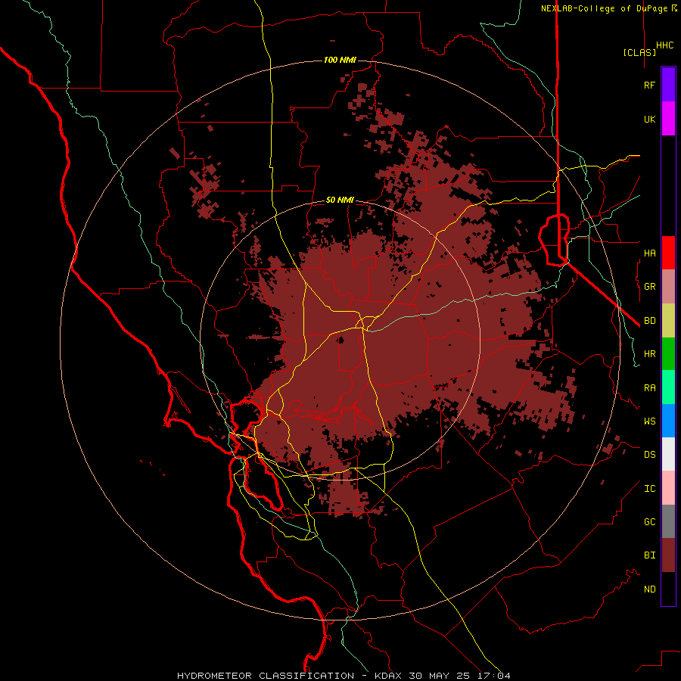The width and height of the screenshot is (681, 681).
Task: Click the 'BI' legend label
Action: click(649, 555)
